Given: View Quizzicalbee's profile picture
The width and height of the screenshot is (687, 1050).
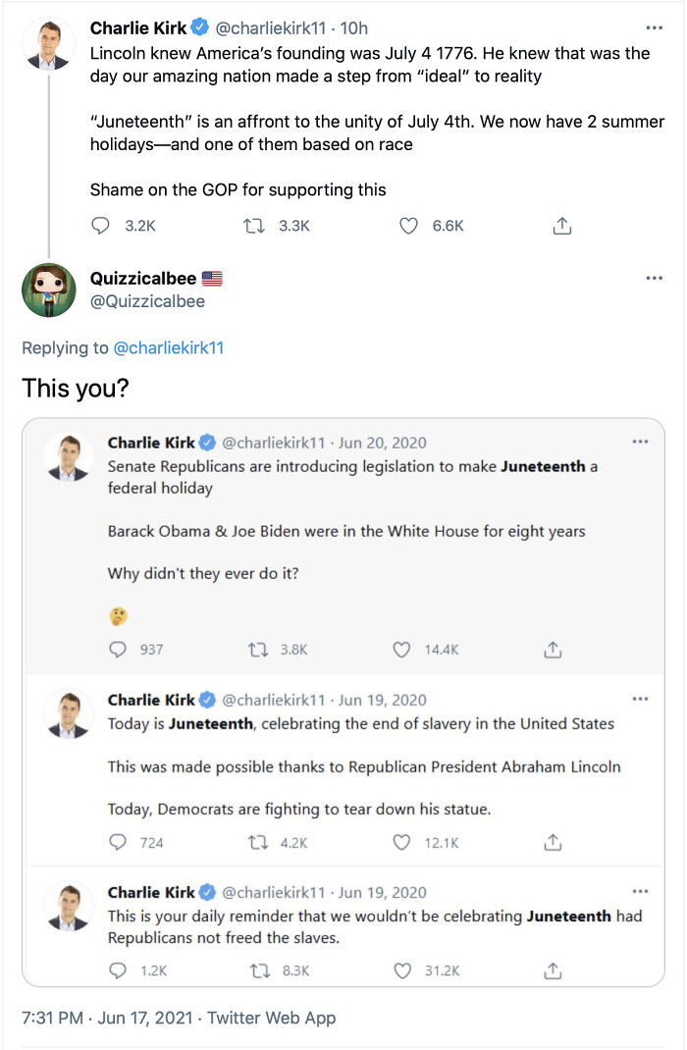Looking at the screenshot, I should click(x=48, y=289).
